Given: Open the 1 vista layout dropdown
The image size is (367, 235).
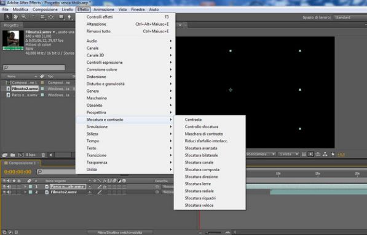Looking at the screenshot, I should click(x=288, y=155).
